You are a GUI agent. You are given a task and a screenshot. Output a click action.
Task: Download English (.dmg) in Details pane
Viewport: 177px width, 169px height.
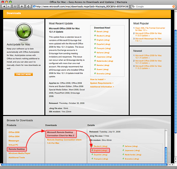(x=100, y=150)
